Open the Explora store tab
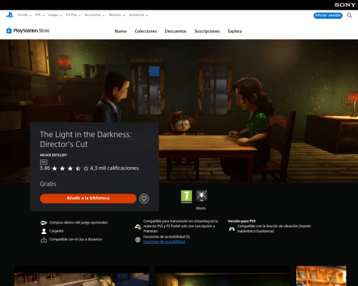 coord(235,32)
